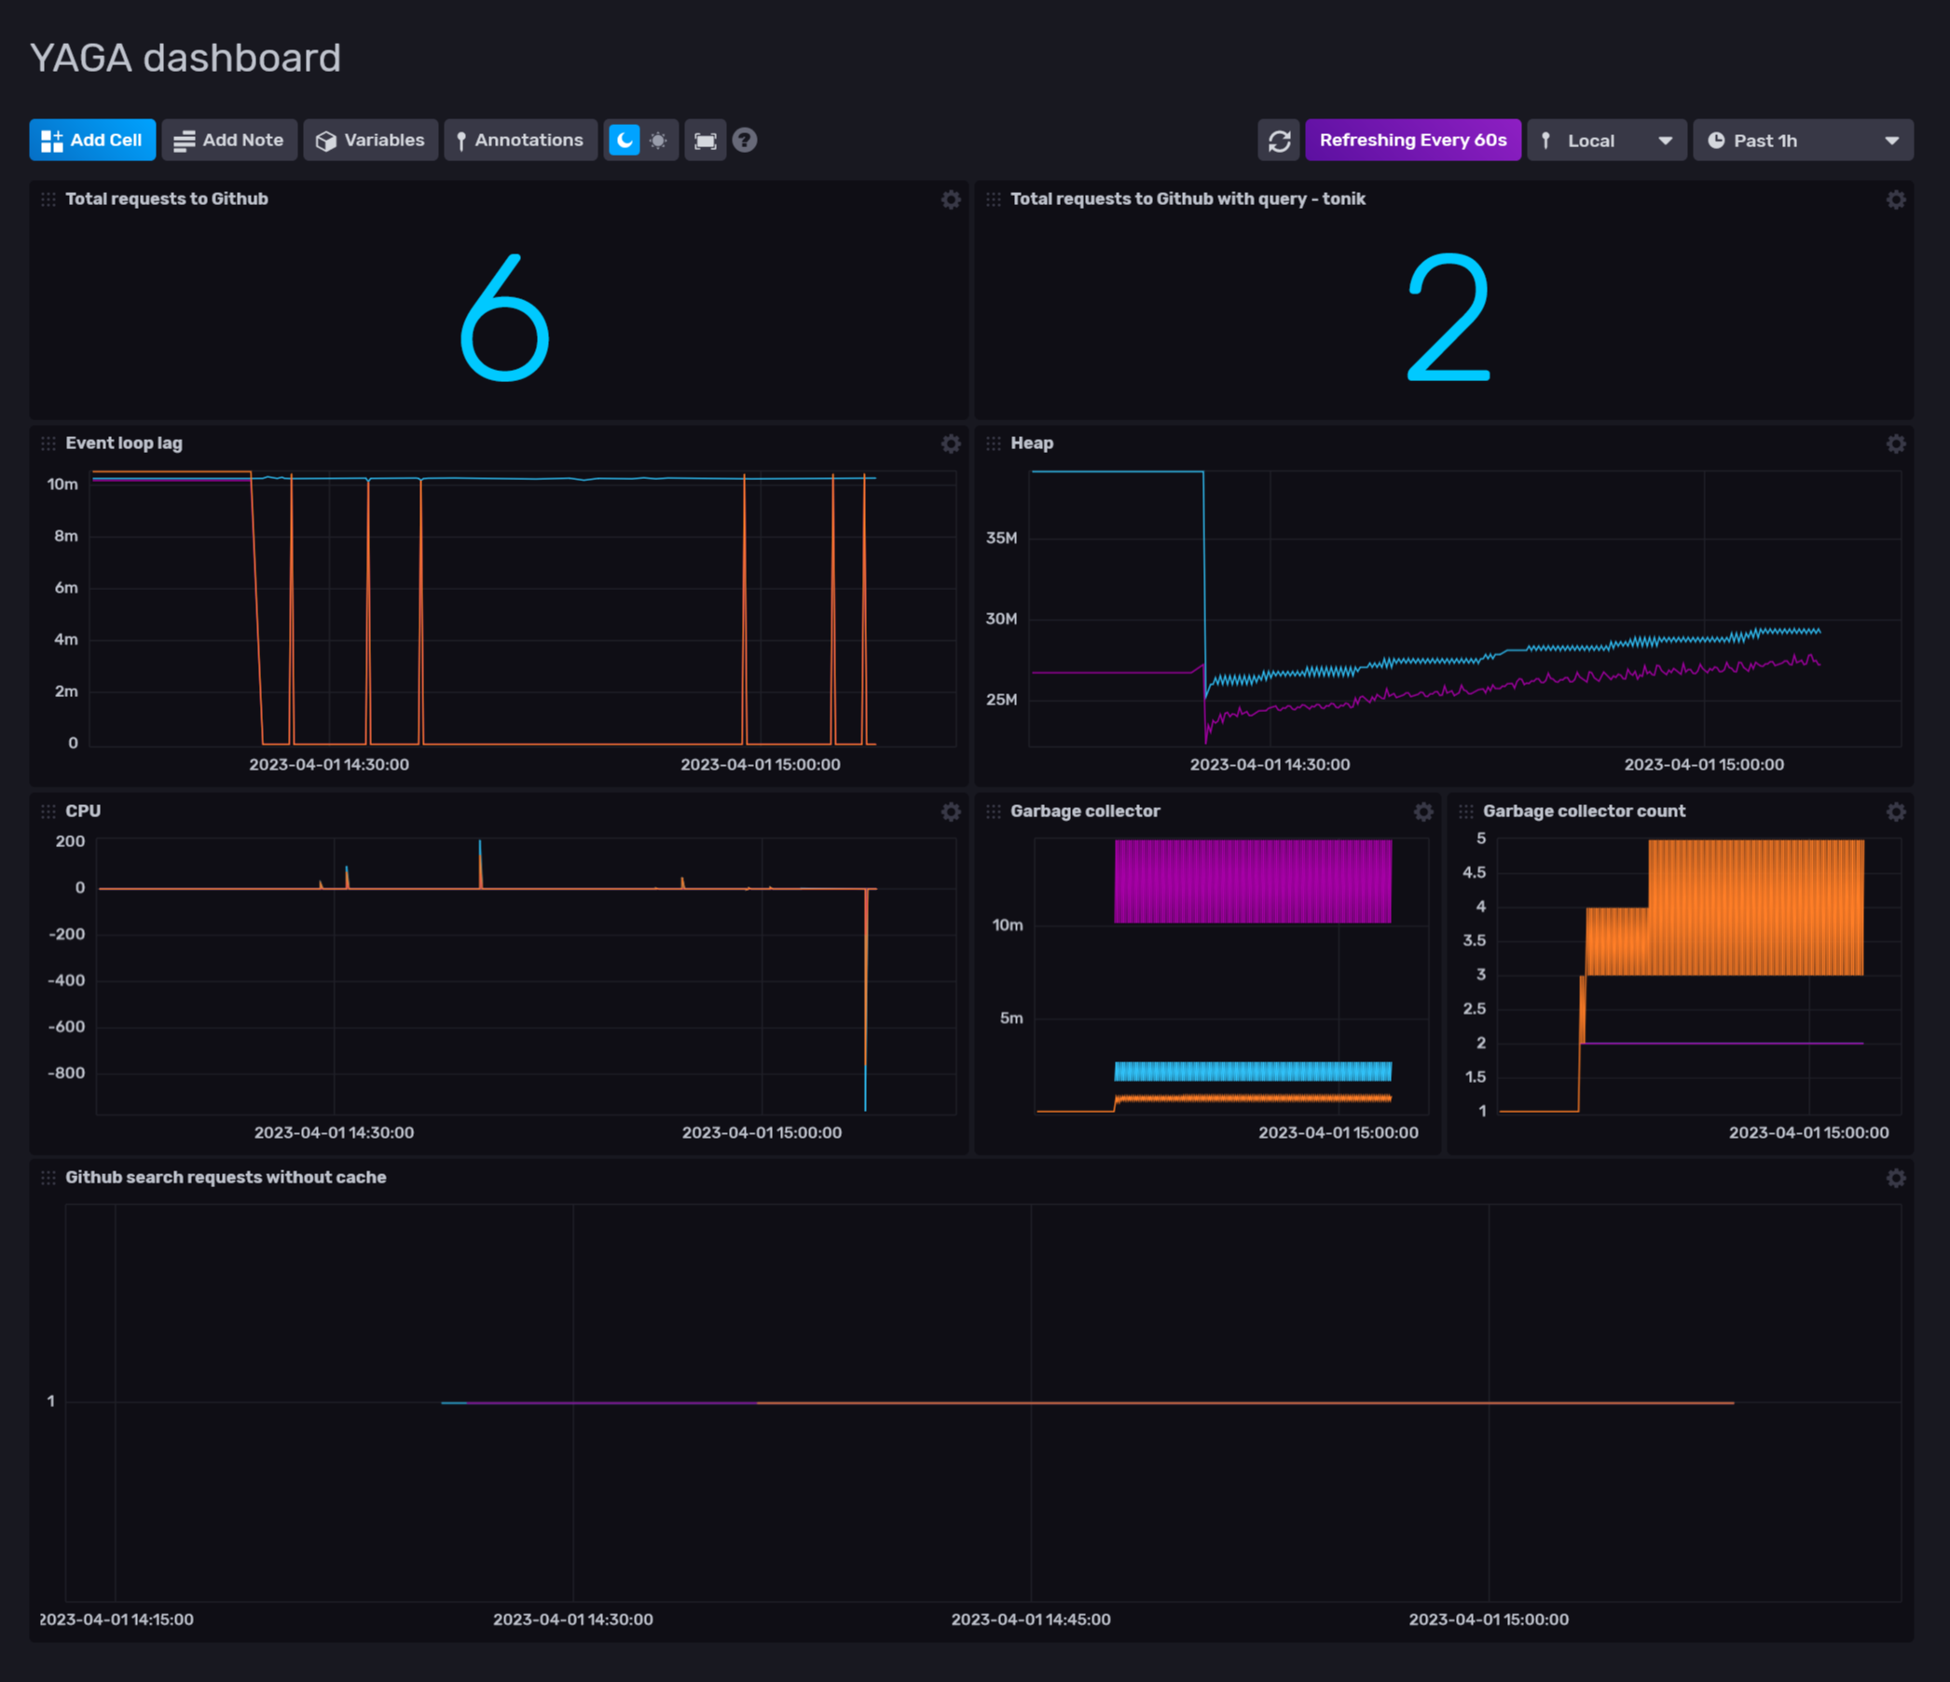
Task: Open the Local timezone dropdown
Action: 1605,140
